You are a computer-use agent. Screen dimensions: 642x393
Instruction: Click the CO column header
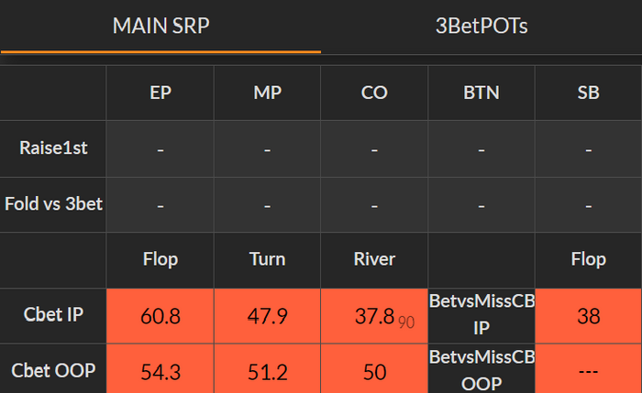pyautogui.click(x=374, y=93)
